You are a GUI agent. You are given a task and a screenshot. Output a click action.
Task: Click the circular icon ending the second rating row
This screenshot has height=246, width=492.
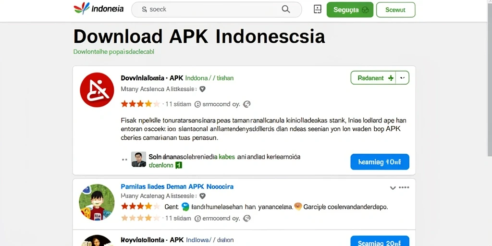click(x=247, y=218)
